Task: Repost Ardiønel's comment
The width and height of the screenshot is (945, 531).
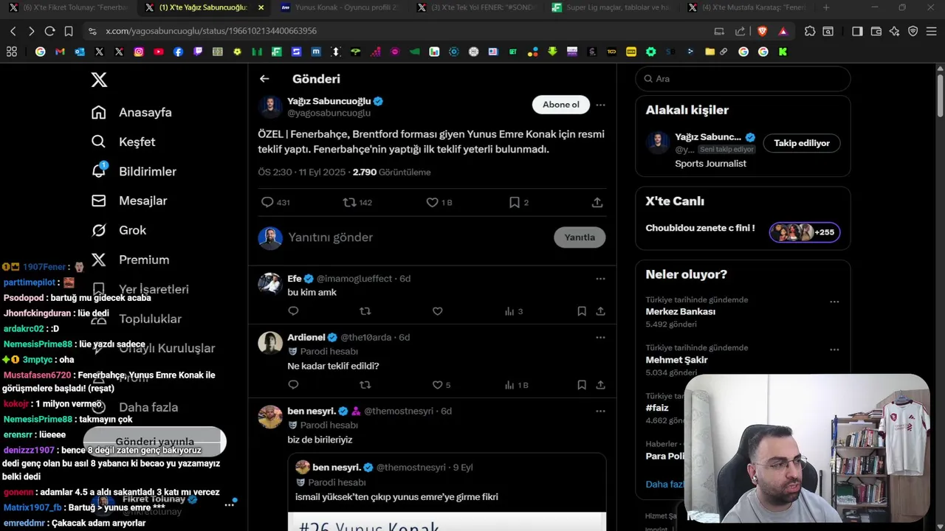Action: (365, 385)
